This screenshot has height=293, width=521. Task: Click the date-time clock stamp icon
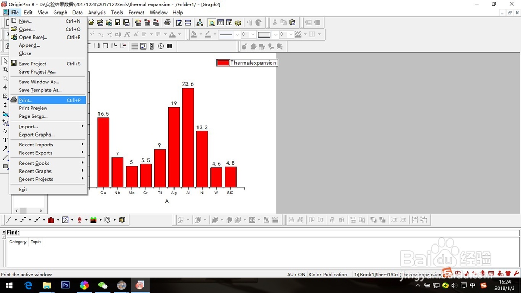pyautogui.click(x=161, y=46)
